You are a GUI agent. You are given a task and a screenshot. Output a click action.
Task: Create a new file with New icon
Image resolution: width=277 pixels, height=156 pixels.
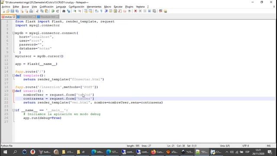pyautogui.click(x=3, y=11)
